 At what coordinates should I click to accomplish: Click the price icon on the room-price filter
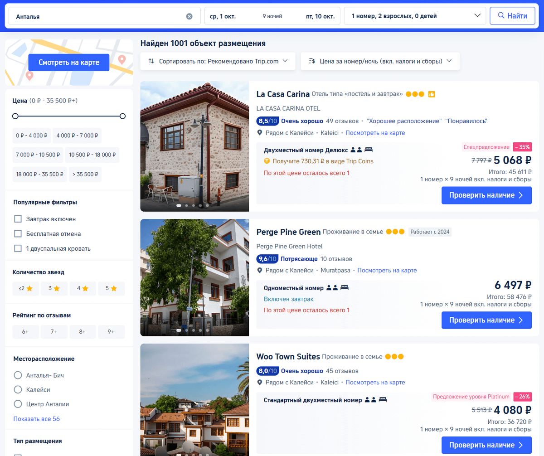pos(313,61)
